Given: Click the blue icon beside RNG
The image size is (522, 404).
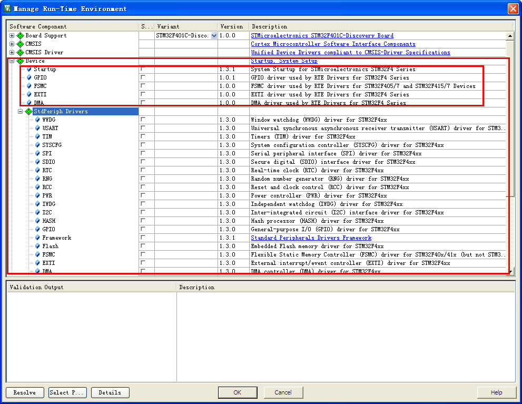Looking at the screenshot, I should [x=37, y=179].
